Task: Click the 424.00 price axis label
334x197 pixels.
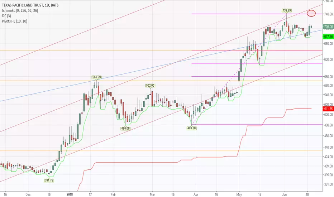Action: [x=328, y=157]
